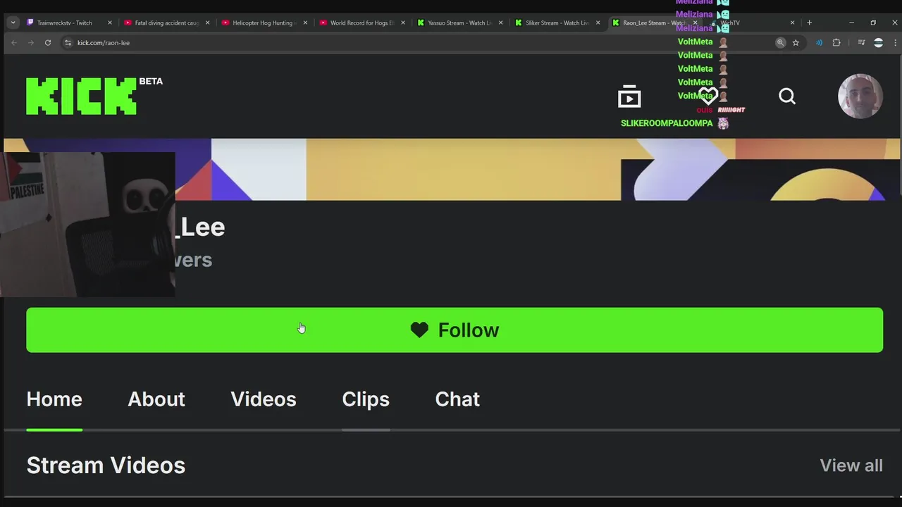
Task: Switch to Yassuo Stream tab
Action: click(459, 23)
